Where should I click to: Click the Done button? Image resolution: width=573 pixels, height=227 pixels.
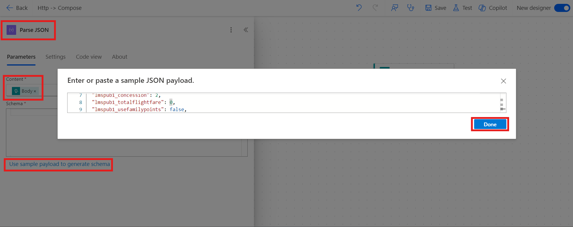pos(490,124)
